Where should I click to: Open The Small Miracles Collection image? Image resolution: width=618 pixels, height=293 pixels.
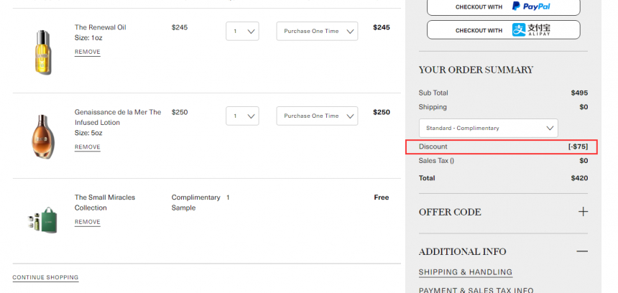coord(42,220)
